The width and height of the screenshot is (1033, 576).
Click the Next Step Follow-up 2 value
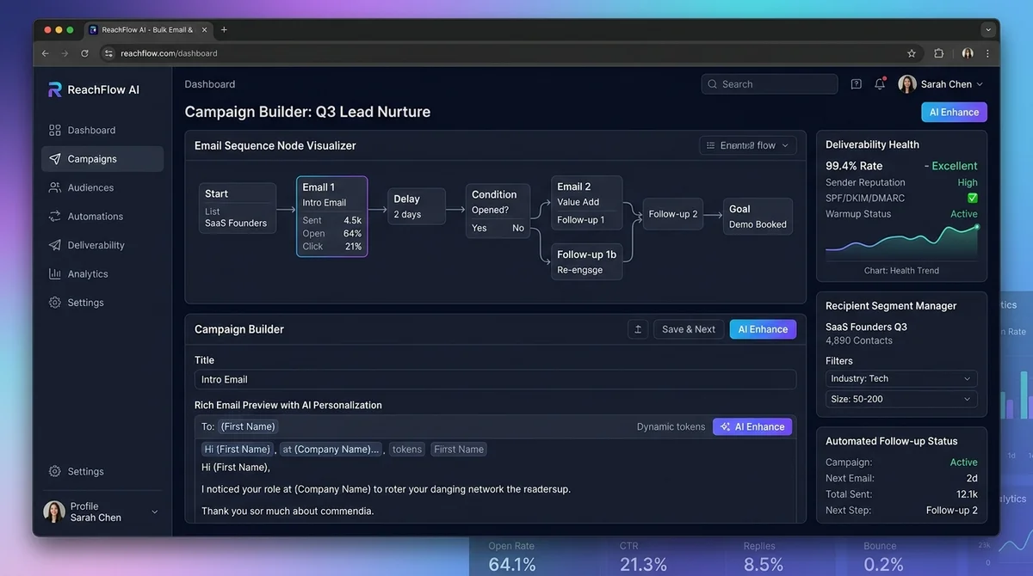click(x=951, y=511)
